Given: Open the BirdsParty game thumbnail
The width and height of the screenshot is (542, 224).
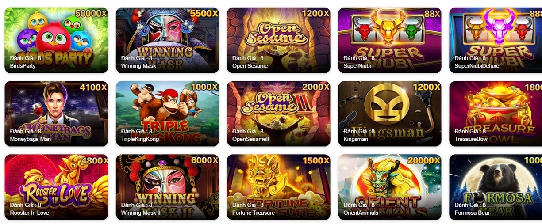Looking at the screenshot, I should [56, 40].
